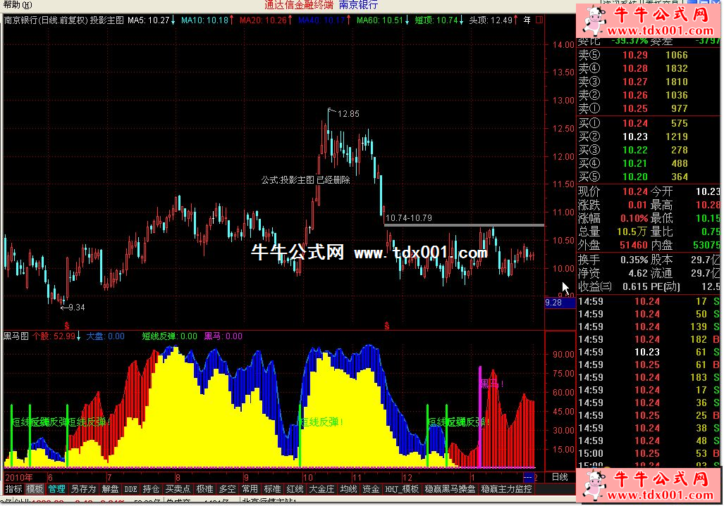
Task: Select the 管理 tab
Action: (56, 489)
